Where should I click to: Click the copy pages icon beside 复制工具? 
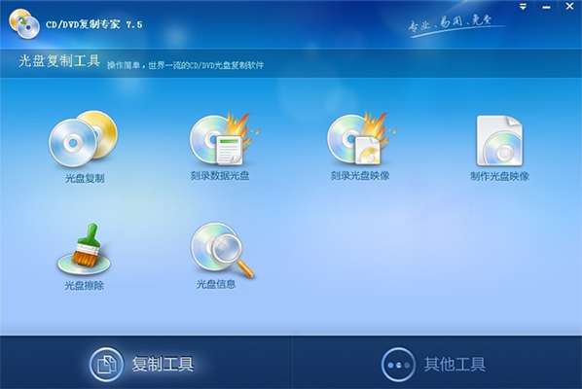(106, 365)
